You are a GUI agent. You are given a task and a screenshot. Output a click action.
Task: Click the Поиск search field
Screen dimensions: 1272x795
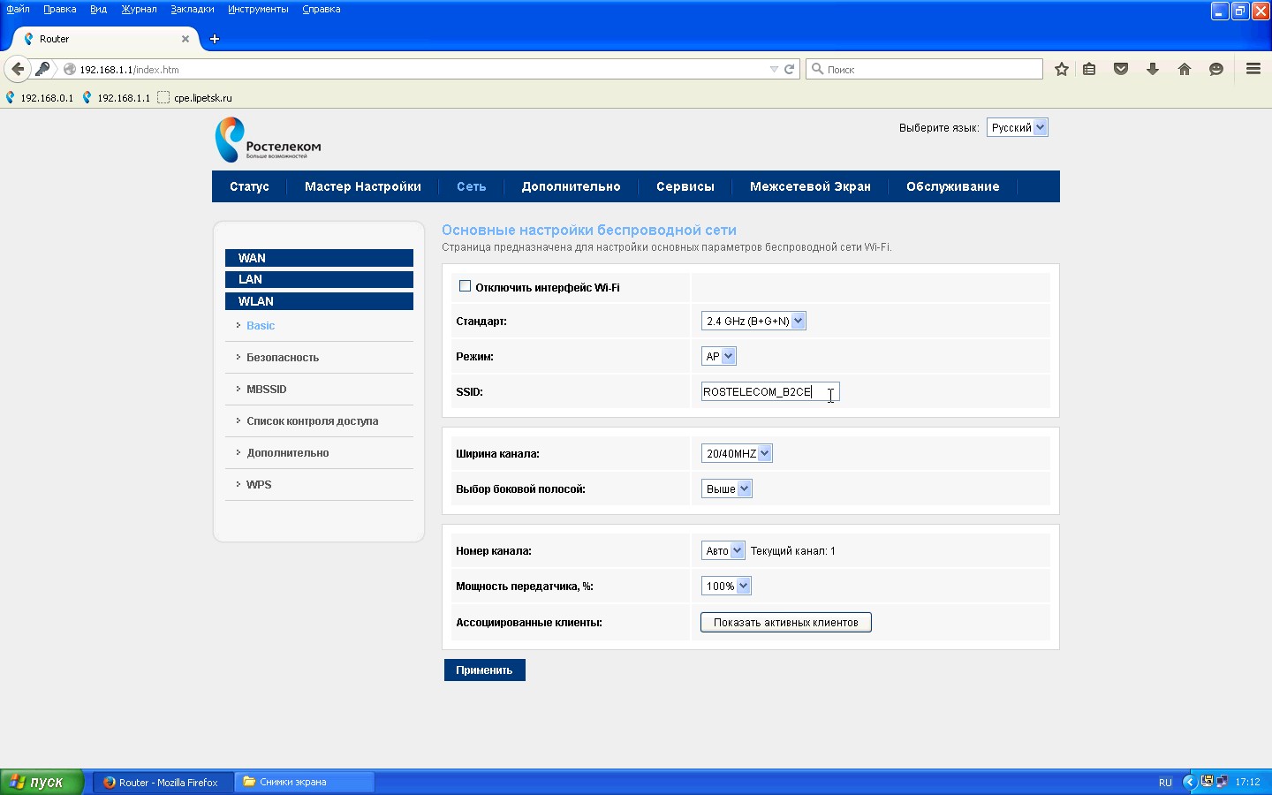point(924,69)
